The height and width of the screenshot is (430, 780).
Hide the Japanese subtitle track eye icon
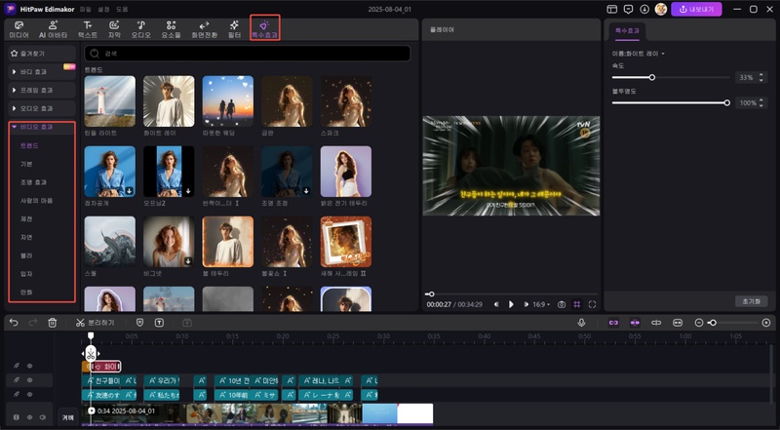click(x=29, y=395)
